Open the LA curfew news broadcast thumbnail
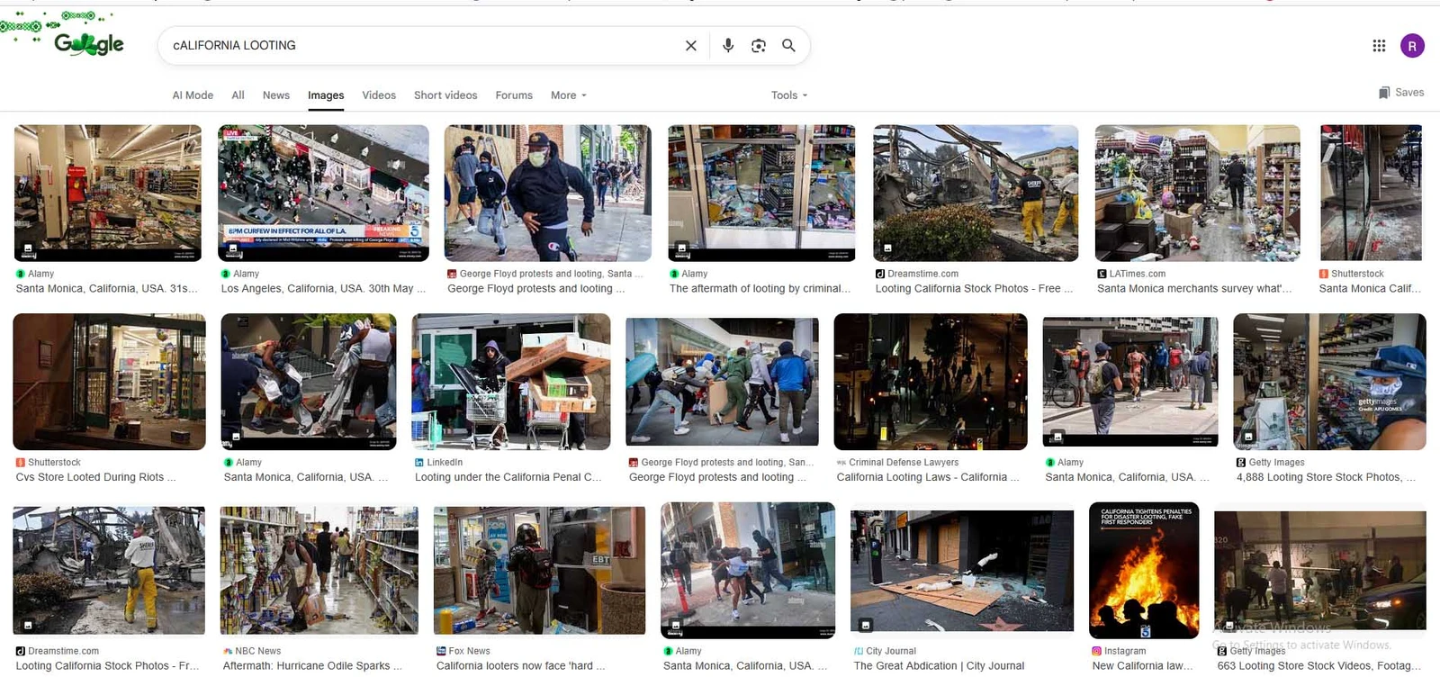 pyautogui.click(x=323, y=193)
